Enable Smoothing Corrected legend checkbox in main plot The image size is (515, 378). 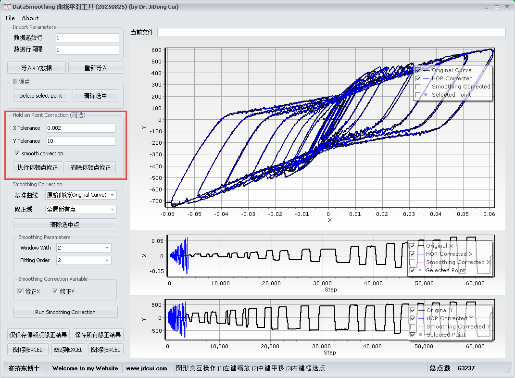(x=418, y=87)
